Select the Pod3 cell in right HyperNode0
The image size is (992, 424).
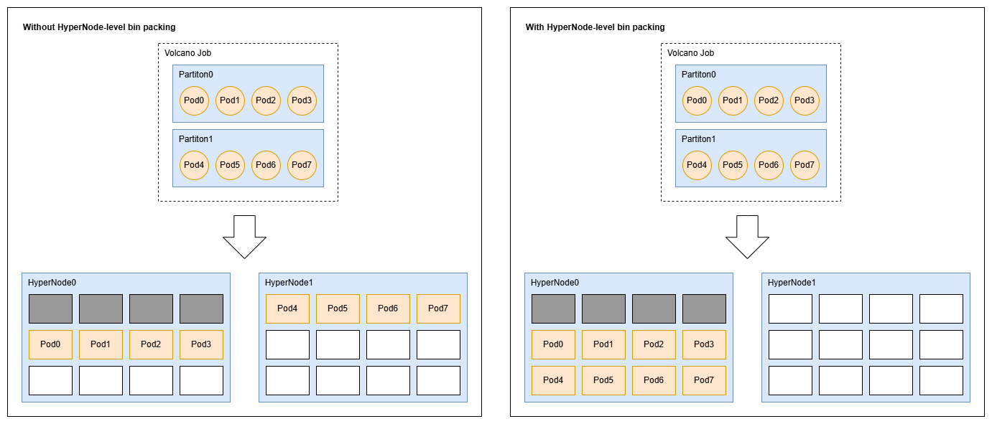[x=704, y=344]
